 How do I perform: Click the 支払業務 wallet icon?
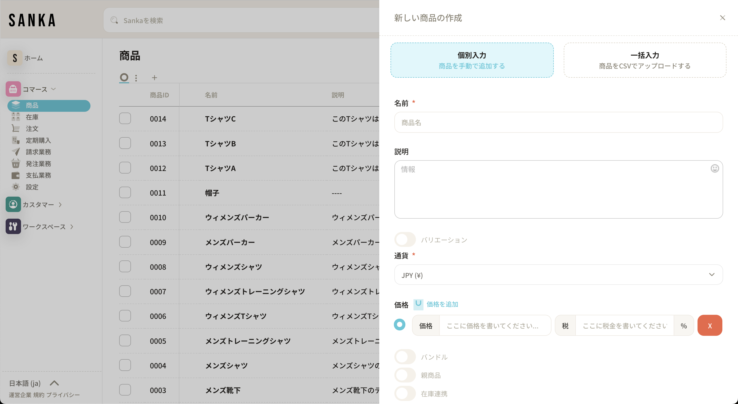tap(16, 175)
